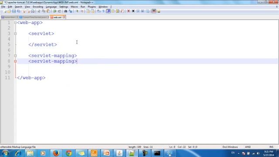Click the Close All toolbar icon

tap(28, 11)
